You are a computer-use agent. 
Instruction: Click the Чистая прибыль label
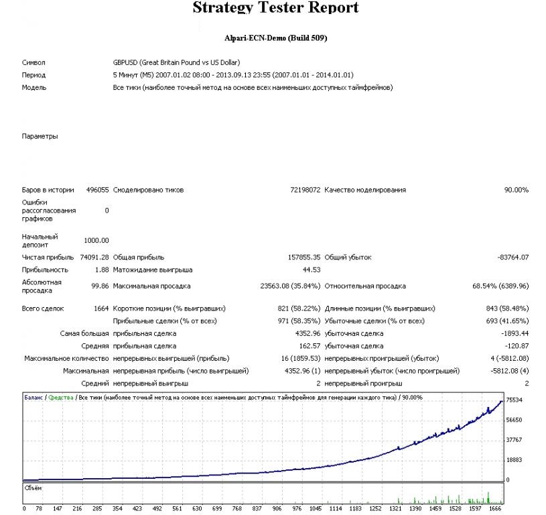[x=48, y=257]
